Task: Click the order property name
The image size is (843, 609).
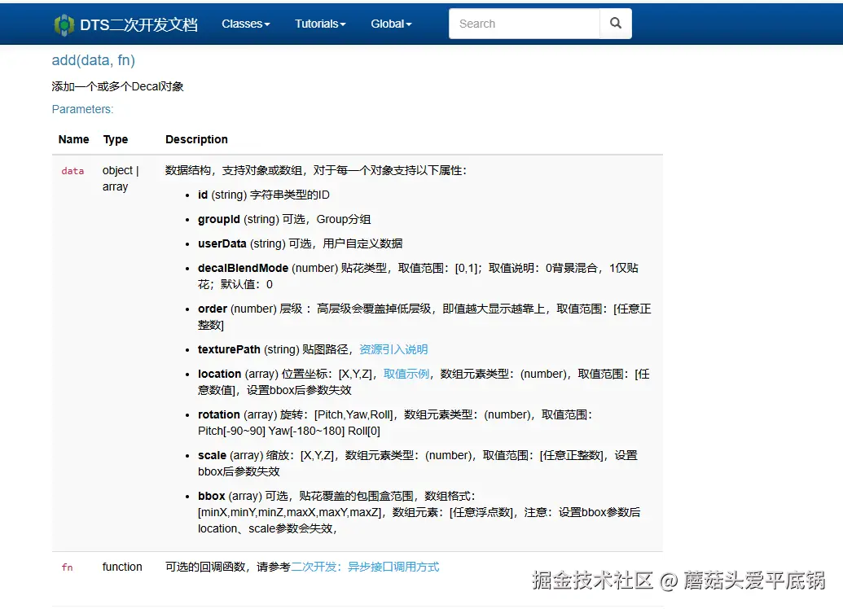Action: pos(213,309)
